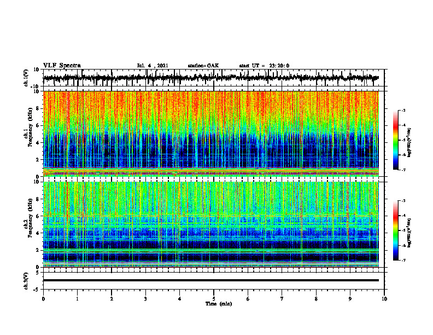Click the "VLF Spectra" plot title
433x335 pixels.
coord(62,65)
